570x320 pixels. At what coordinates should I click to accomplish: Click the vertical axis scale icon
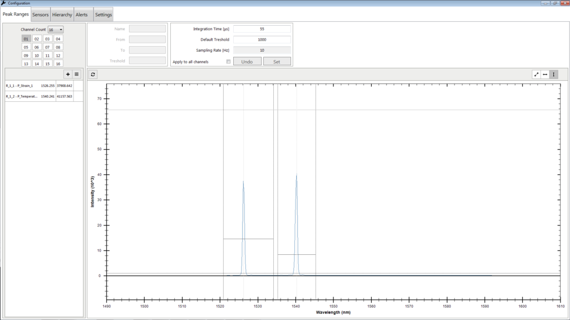pyautogui.click(x=554, y=74)
